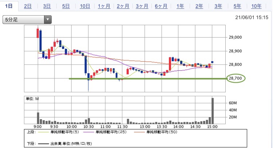Click the 9:30 time axis label

coord(54,127)
